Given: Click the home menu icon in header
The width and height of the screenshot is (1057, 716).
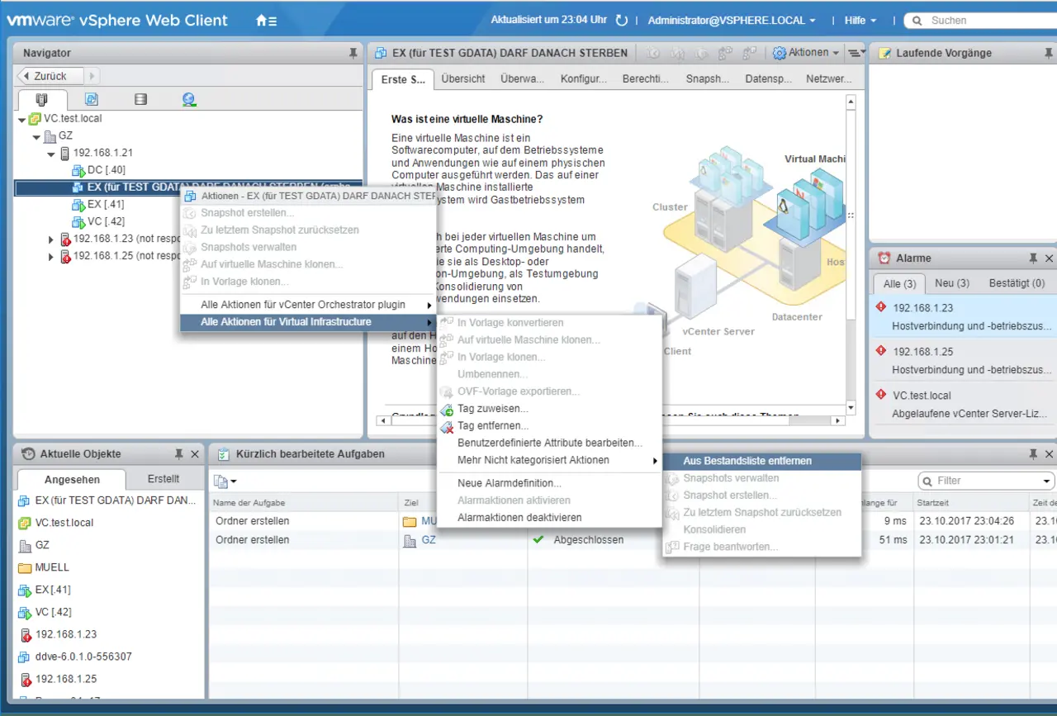Looking at the screenshot, I should point(266,21).
